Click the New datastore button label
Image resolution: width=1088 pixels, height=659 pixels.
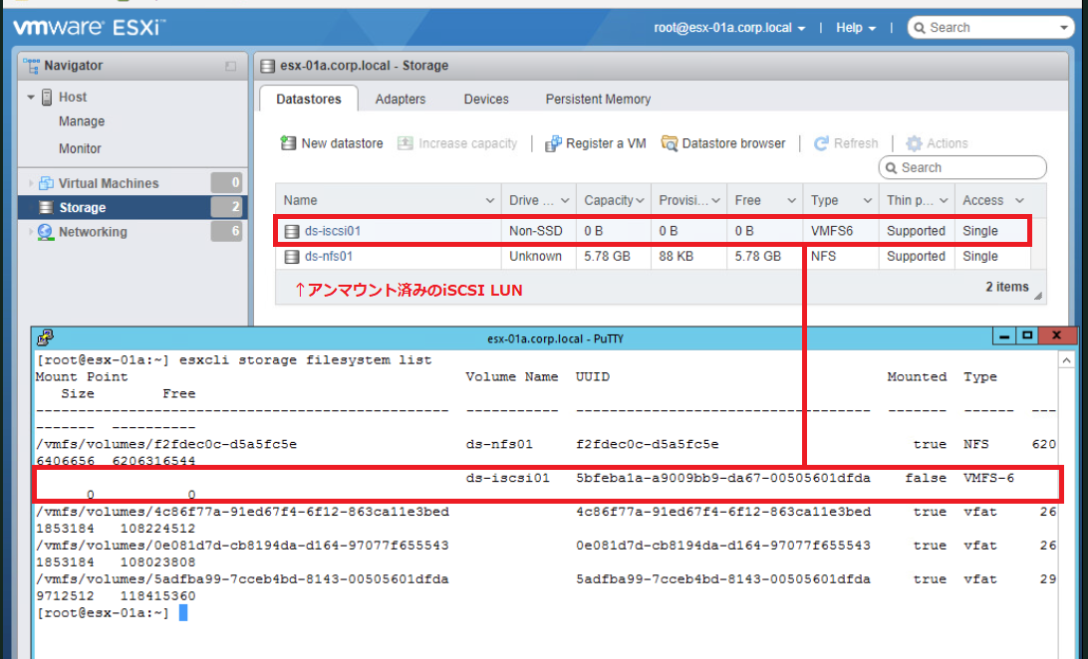coord(342,143)
